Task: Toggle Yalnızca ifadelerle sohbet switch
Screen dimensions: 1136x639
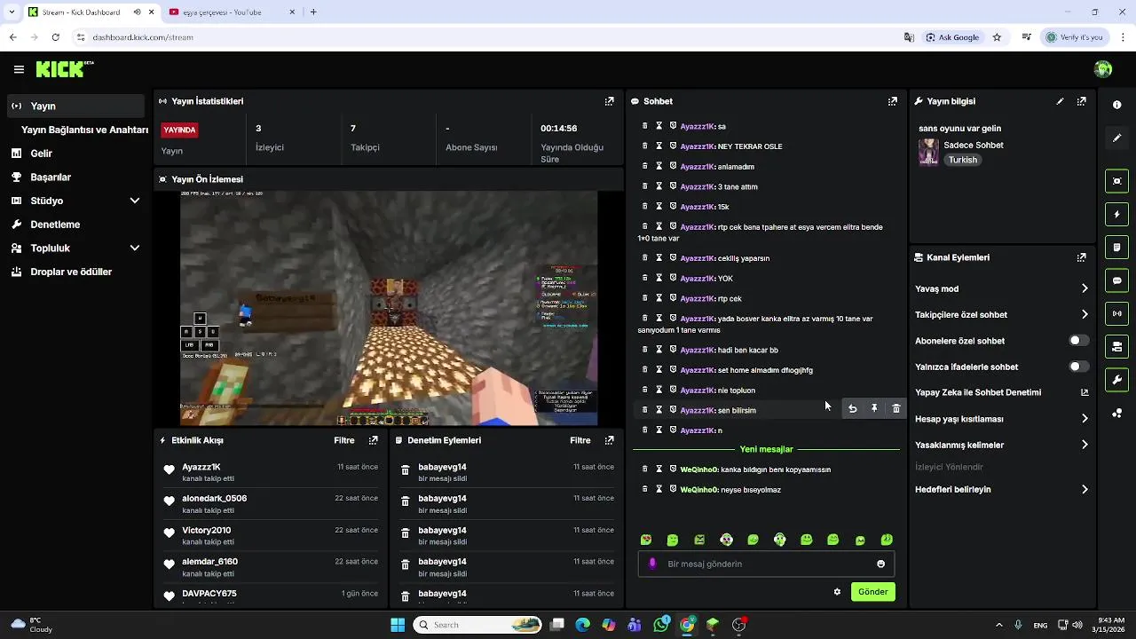Action: 1078,367
